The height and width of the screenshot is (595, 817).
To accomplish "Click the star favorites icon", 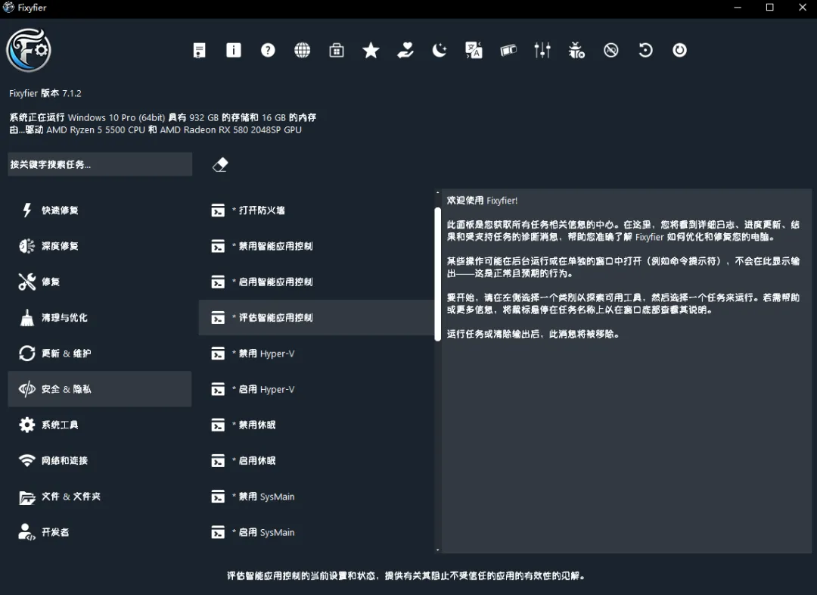I will tap(371, 50).
